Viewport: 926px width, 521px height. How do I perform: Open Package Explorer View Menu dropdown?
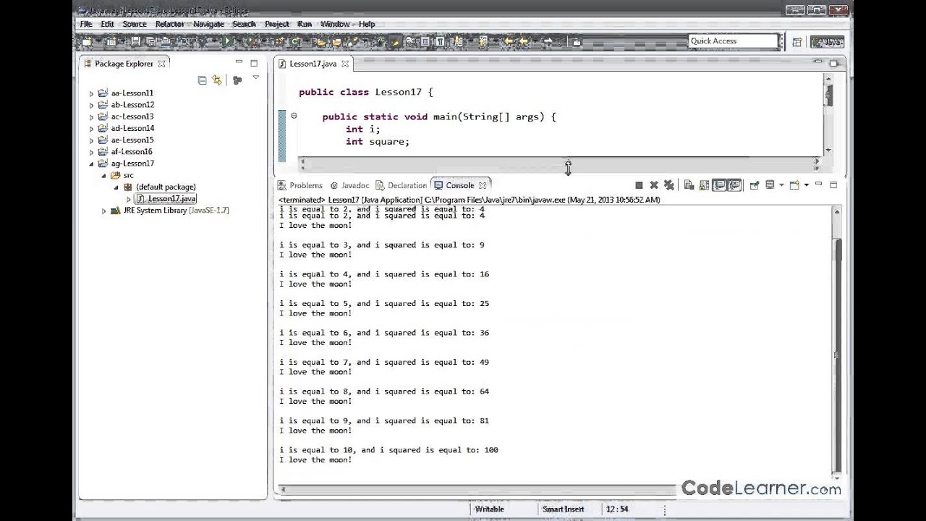(x=255, y=78)
